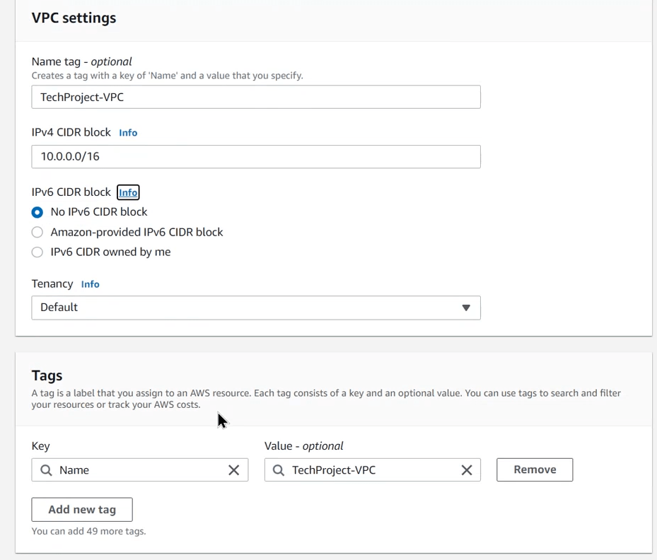
Task: Click the search icon in Key field
Action: coord(47,470)
